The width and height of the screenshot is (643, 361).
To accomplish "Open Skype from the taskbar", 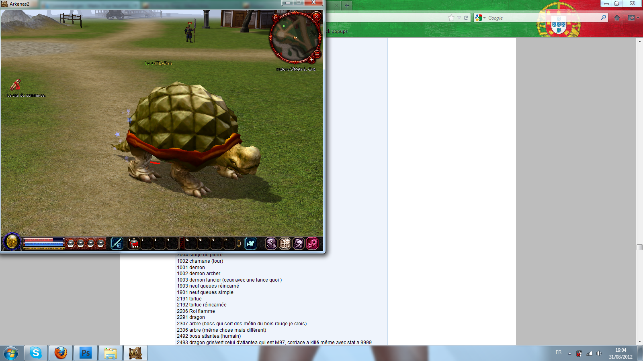I will [36, 353].
